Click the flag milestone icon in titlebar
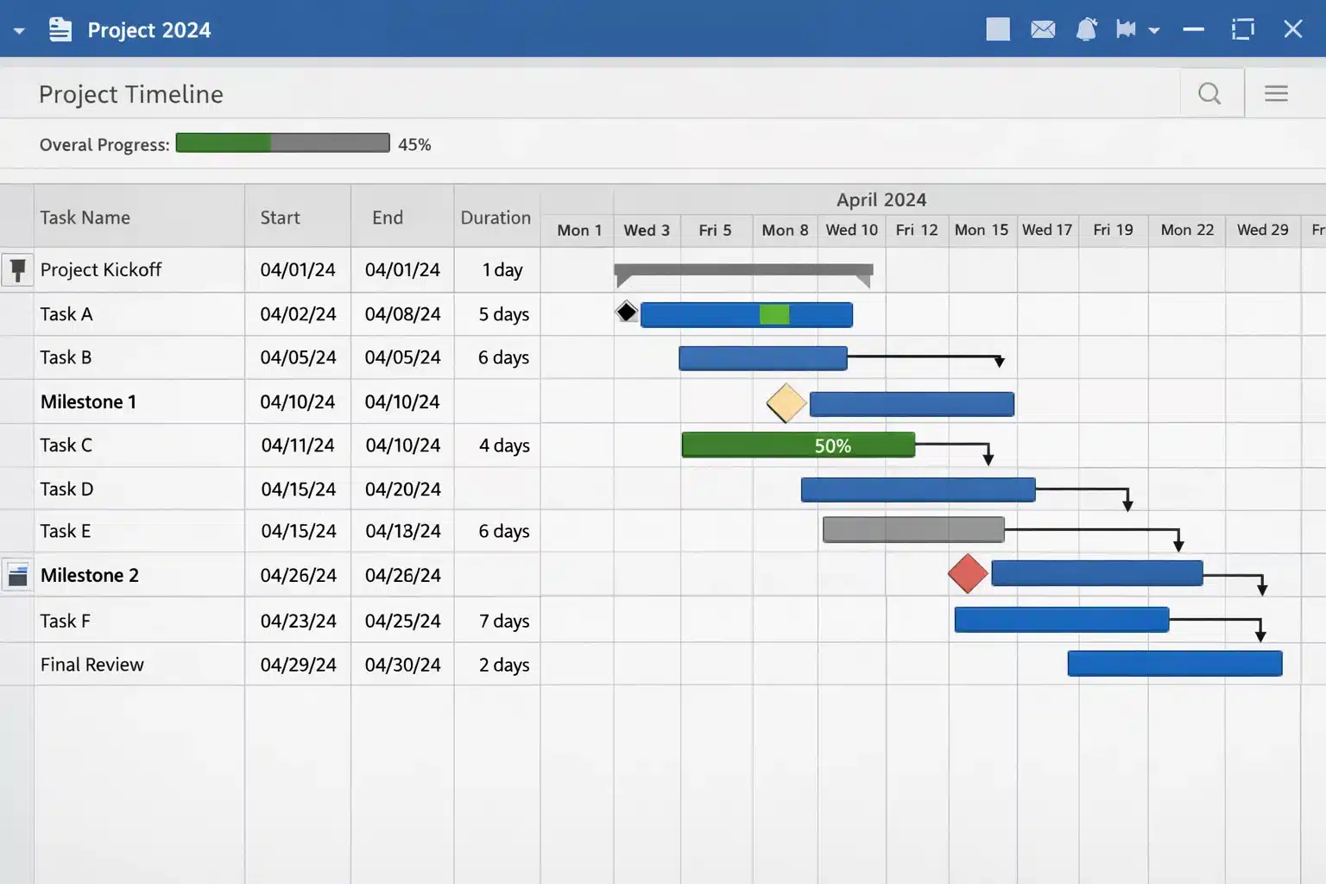1326x884 pixels. pyautogui.click(x=1126, y=28)
